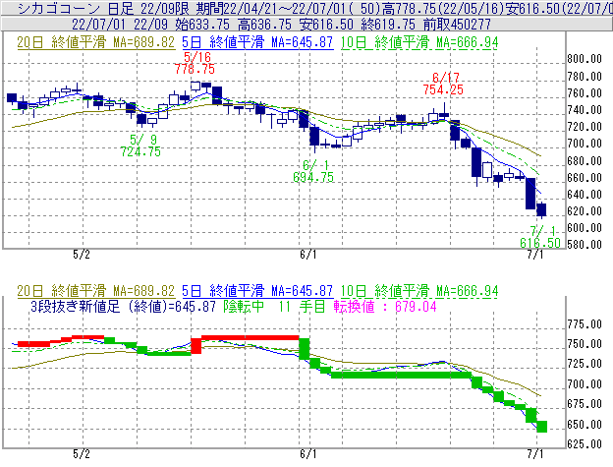Viewport: 613px width, 467px height.
Task: Click the 終619.75 closing value in header
Action: [x=388, y=25]
